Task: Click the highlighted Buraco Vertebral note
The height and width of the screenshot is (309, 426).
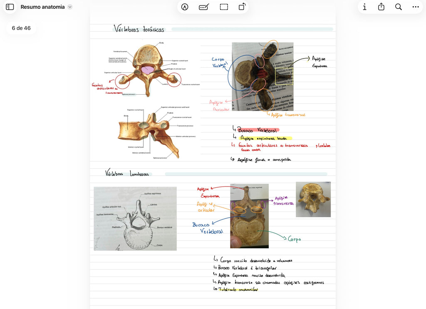Action: tap(258, 130)
